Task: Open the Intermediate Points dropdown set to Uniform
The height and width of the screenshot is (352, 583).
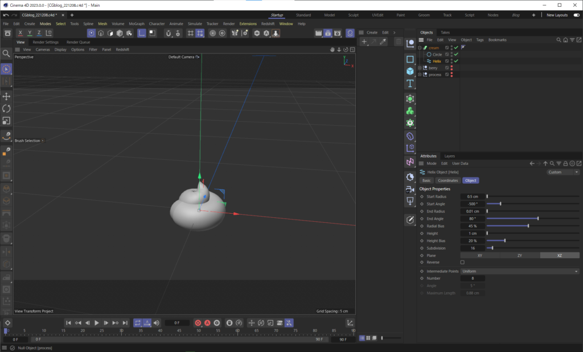Action: (519, 271)
